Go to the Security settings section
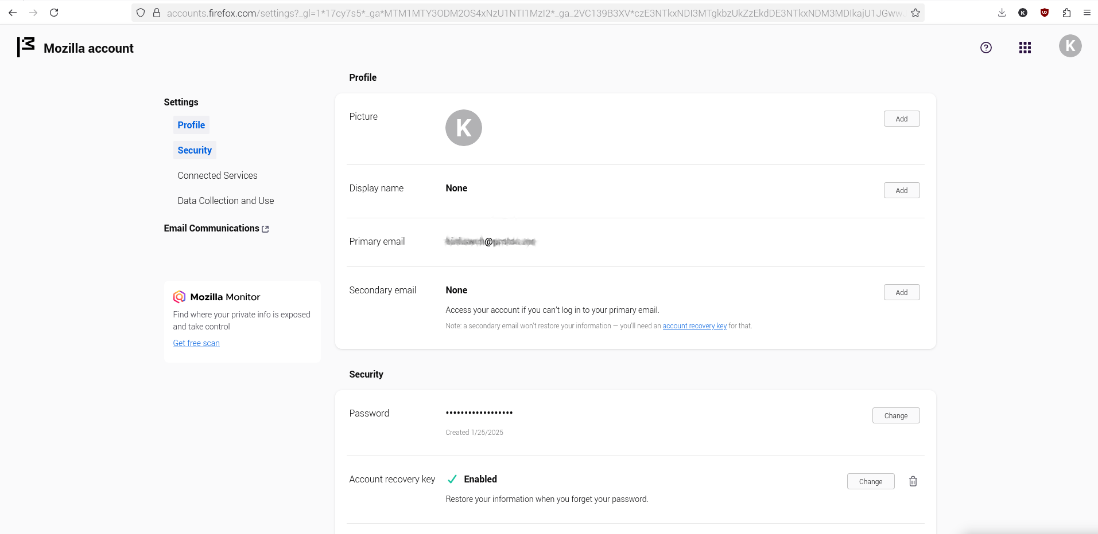The height and width of the screenshot is (534, 1098). (195, 150)
